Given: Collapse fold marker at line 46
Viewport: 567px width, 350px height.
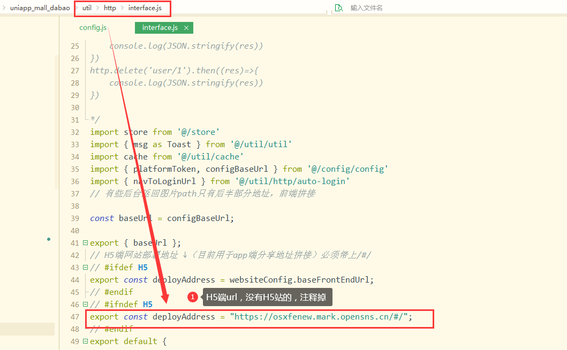Looking at the screenshot, I should pos(85,304).
